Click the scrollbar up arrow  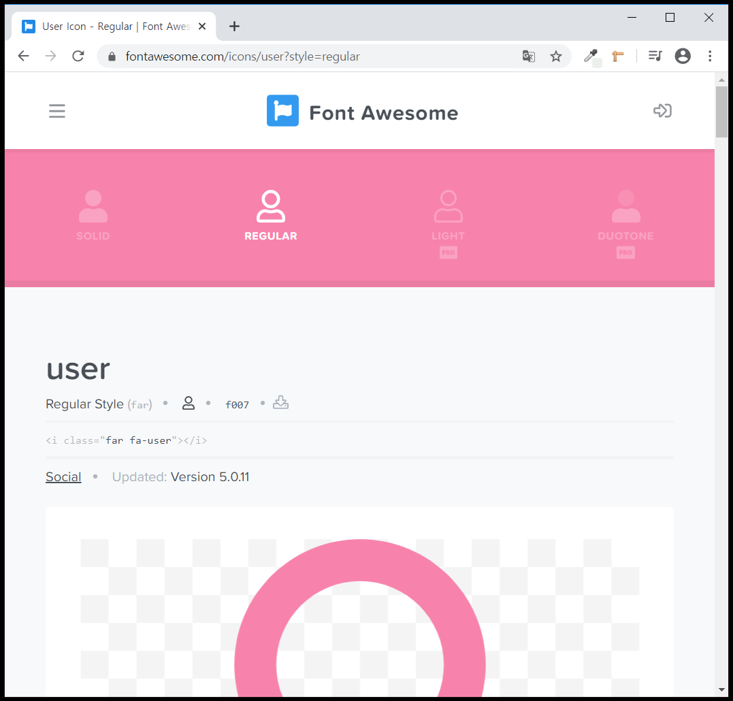point(721,80)
